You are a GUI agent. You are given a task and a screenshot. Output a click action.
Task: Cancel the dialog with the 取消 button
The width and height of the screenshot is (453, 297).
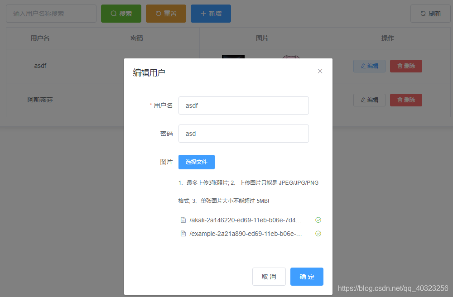269,276
